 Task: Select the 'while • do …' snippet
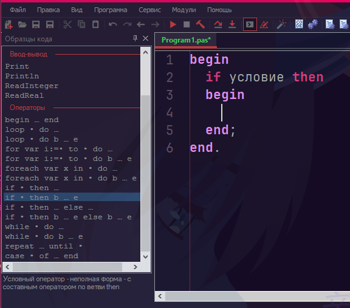coord(35,227)
